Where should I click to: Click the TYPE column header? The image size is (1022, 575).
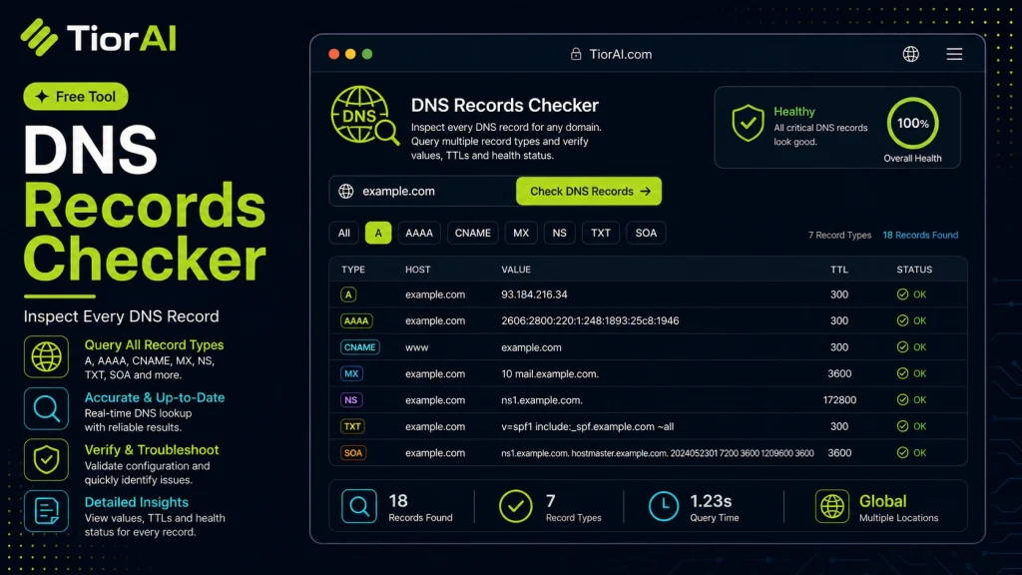pos(353,270)
